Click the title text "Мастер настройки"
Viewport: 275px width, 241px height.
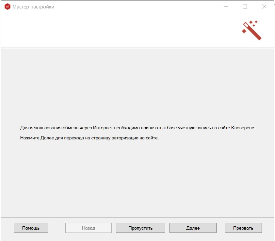[33, 7]
